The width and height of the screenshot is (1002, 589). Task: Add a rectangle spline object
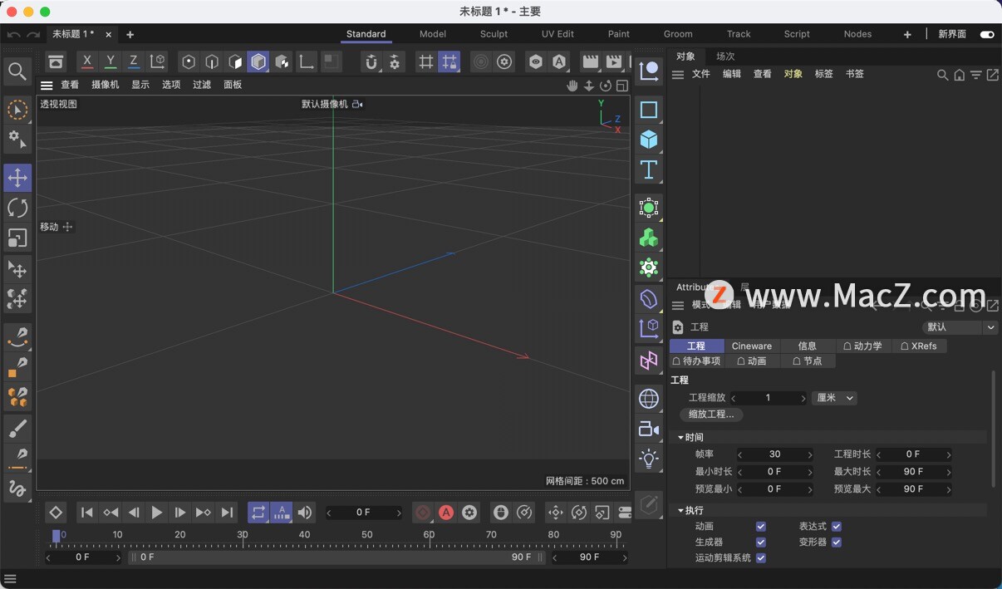[649, 110]
